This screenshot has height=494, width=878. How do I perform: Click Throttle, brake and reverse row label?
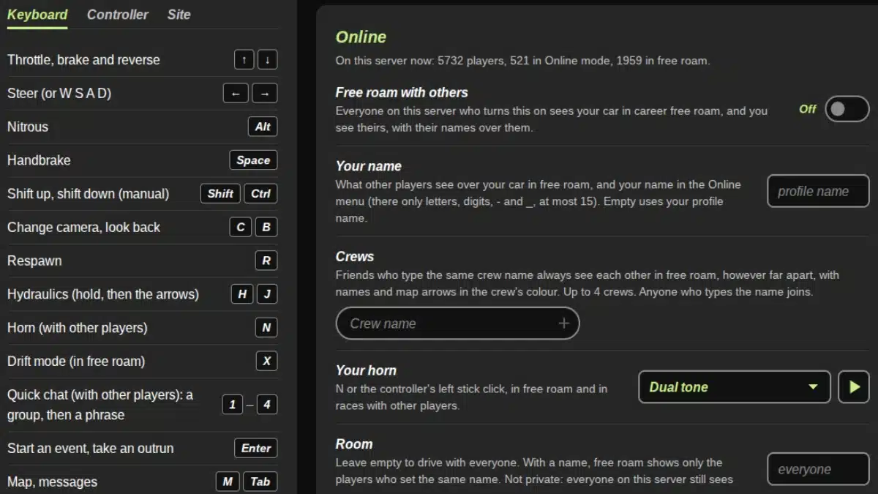click(x=83, y=60)
